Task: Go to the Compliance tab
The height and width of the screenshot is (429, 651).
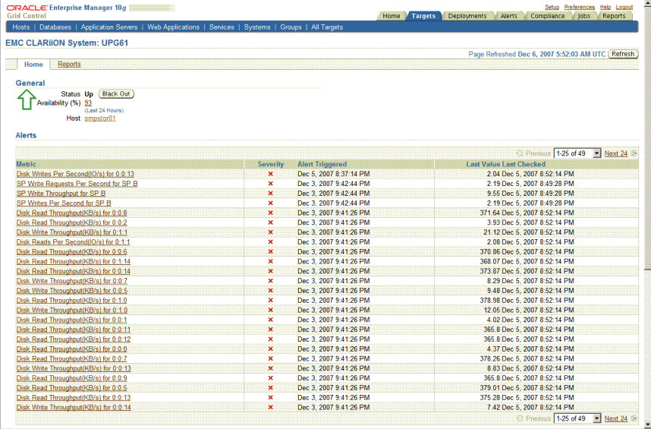Action: (x=548, y=16)
